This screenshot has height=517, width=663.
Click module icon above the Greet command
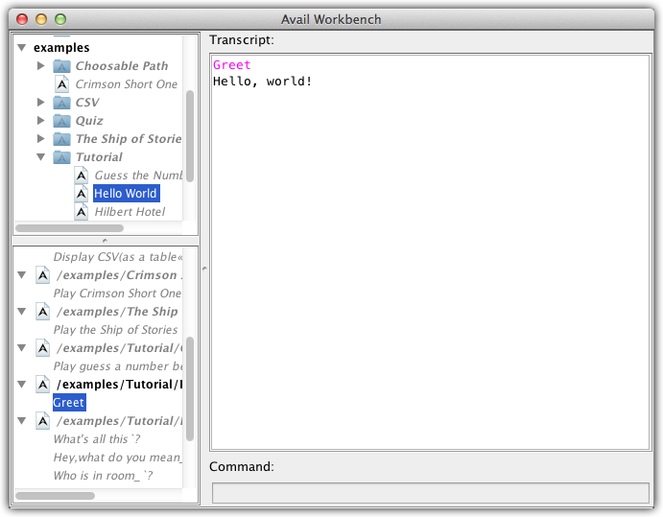[x=43, y=385]
